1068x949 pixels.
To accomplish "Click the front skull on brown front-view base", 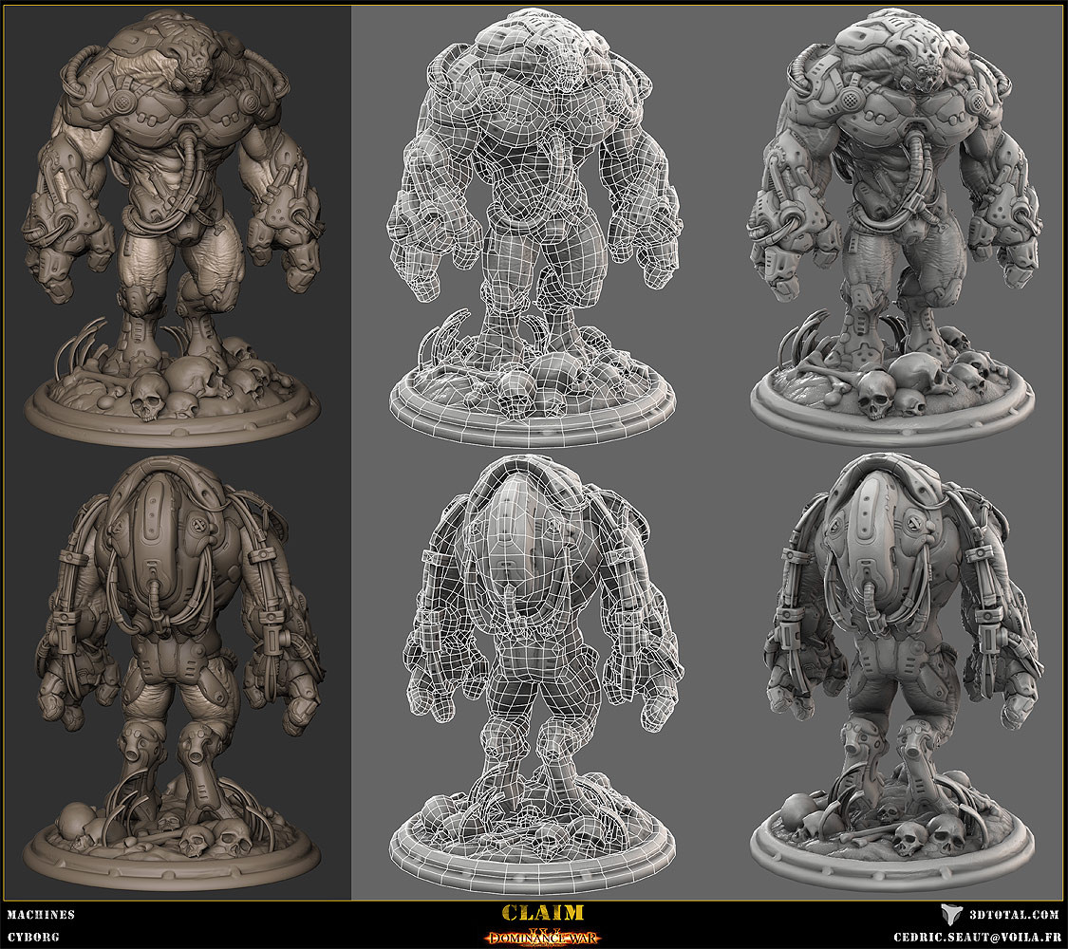I will coord(148,398).
